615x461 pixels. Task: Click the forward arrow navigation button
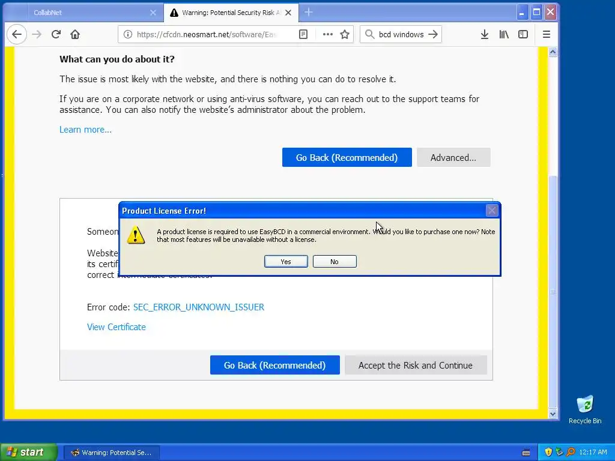point(37,34)
